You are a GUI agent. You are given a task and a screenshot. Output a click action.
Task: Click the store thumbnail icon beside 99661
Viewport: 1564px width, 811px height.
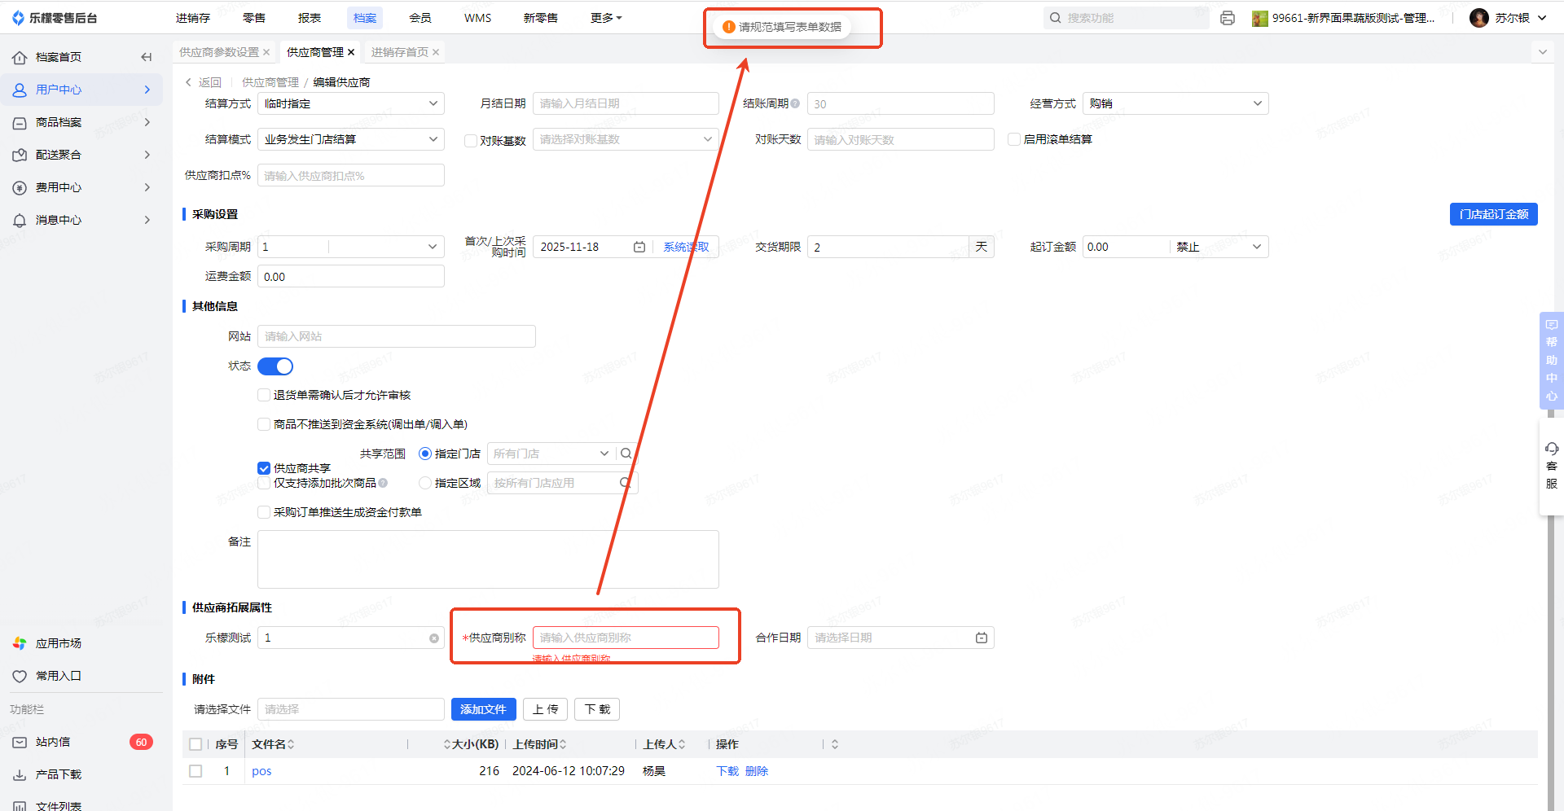1260,18
